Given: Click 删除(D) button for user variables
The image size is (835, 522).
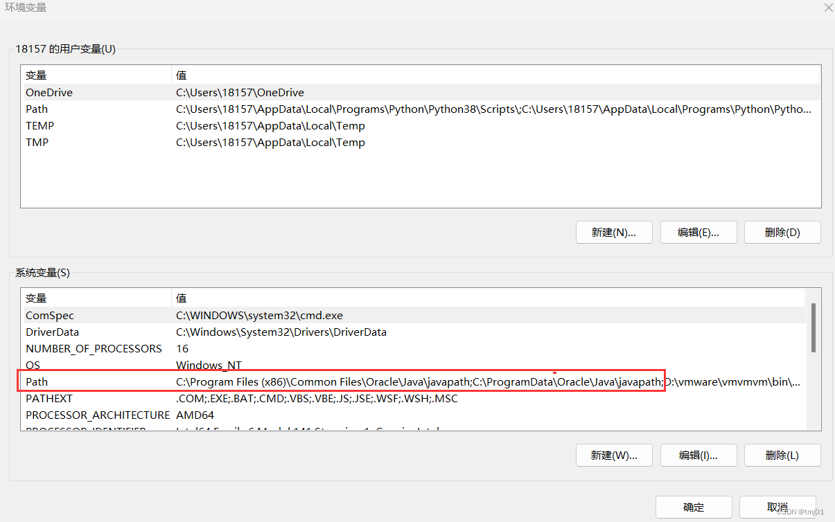Looking at the screenshot, I should (782, 233).
